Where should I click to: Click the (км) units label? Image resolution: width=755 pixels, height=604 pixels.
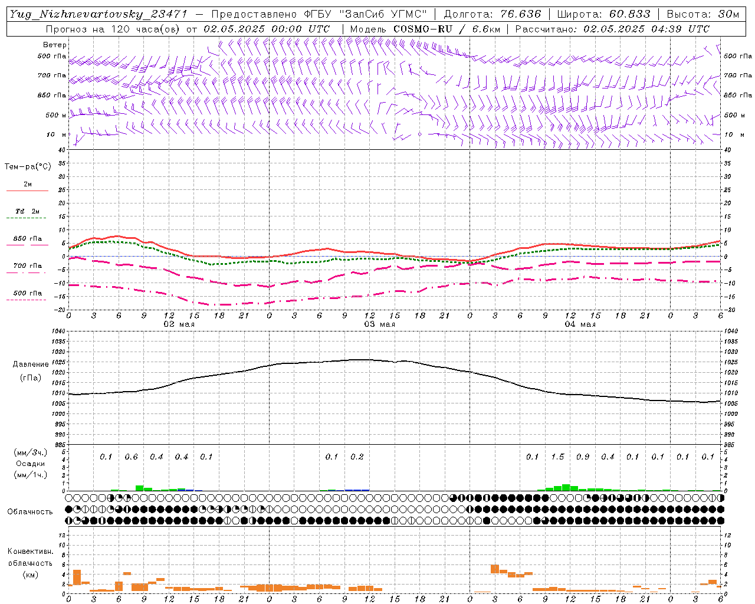click(30, 575)
